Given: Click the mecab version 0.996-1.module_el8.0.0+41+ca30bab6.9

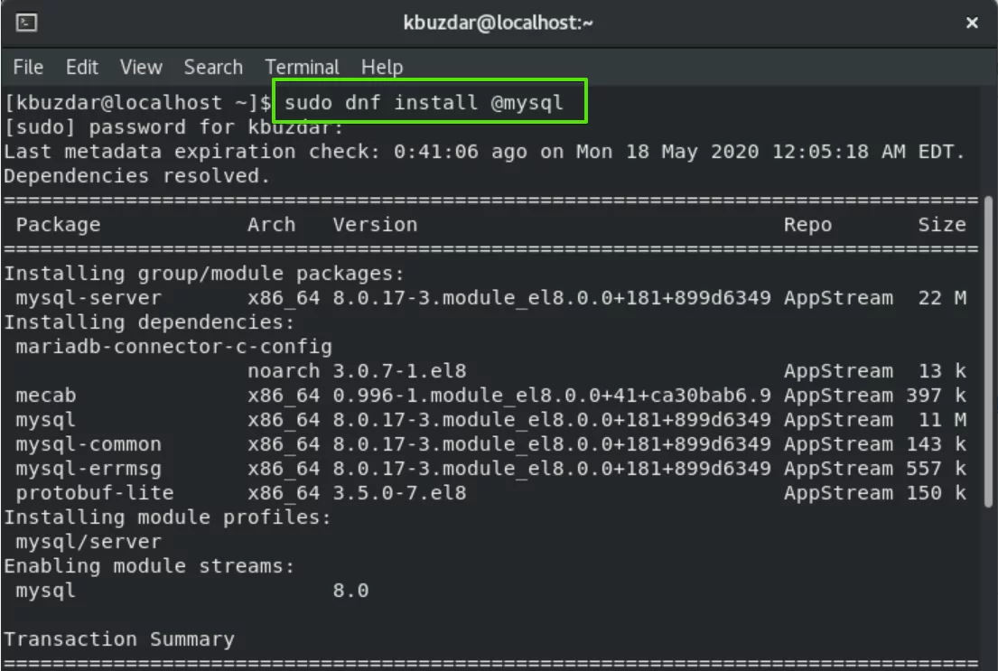Looking at the screenshot, I should 552,396.
